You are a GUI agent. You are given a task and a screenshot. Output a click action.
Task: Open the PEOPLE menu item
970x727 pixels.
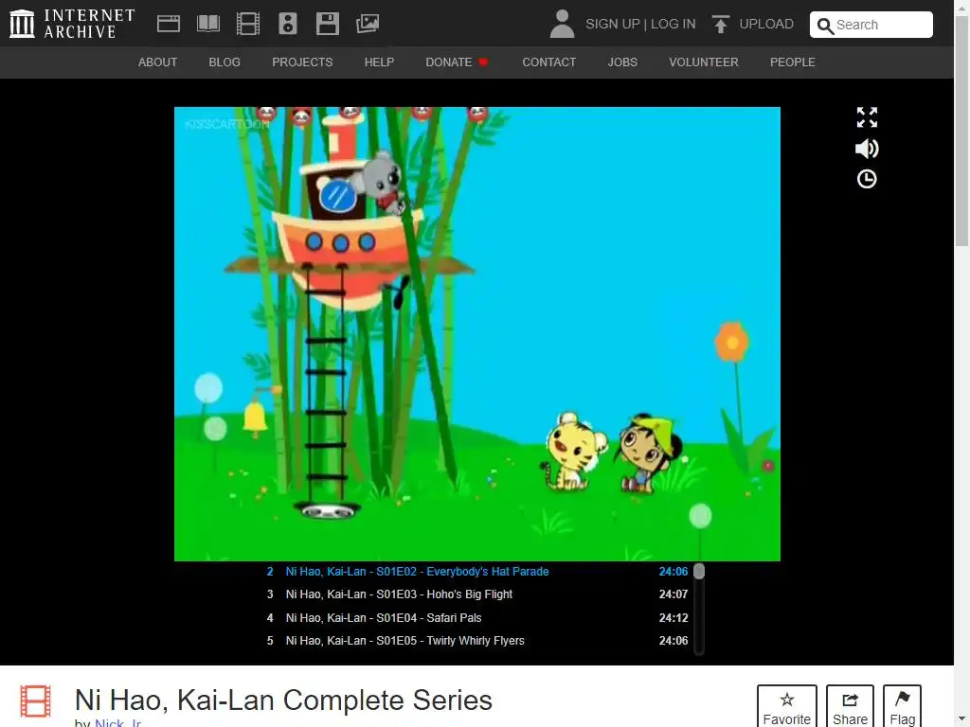793,62
